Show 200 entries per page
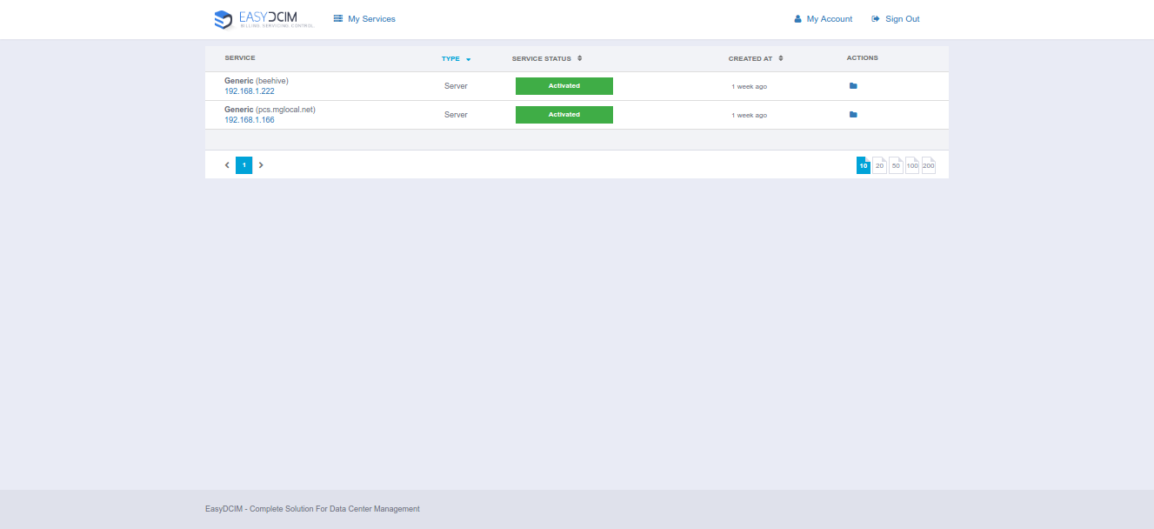Viewport: 1154px width, 529px height. point(929,165)
